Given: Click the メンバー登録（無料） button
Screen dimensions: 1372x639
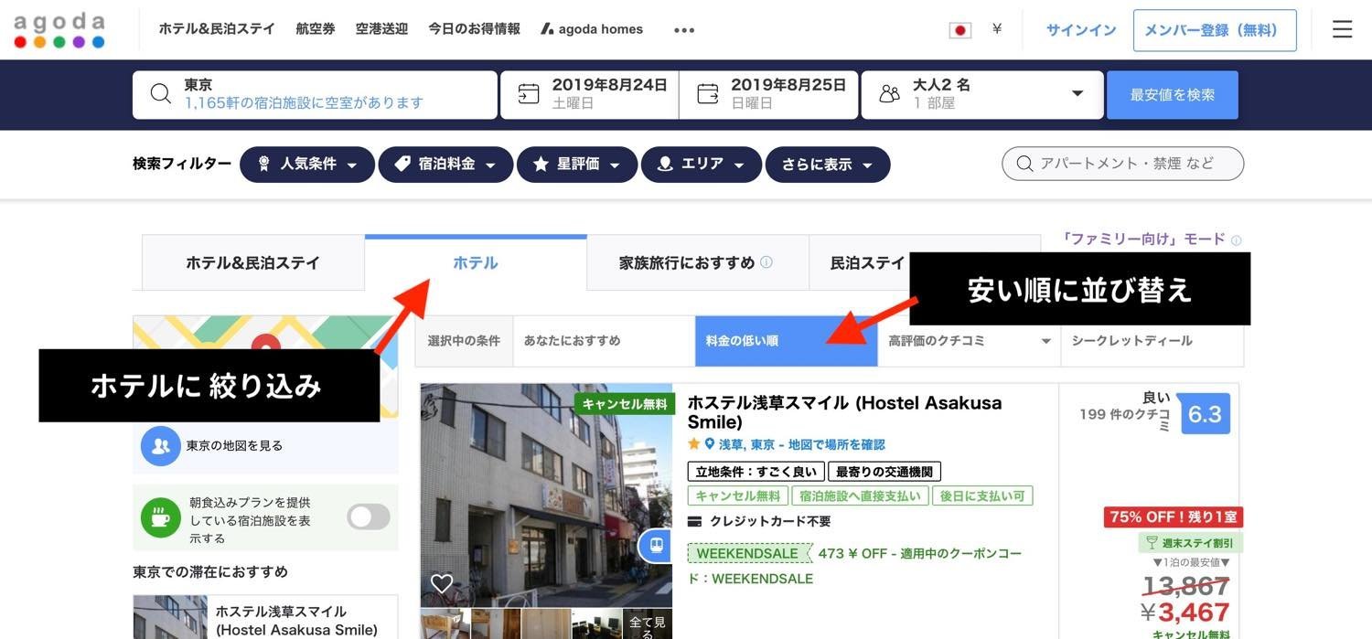Looking at the screenshot, I should click(x=1215, y=30).
